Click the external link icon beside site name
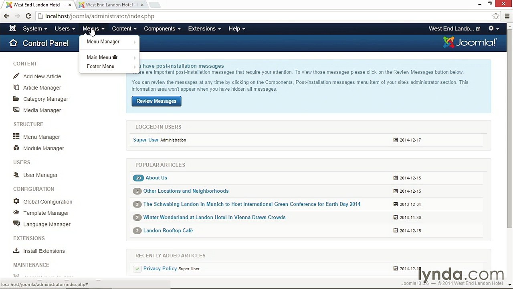This screenshot has height=289, width=513. [478, 29]
